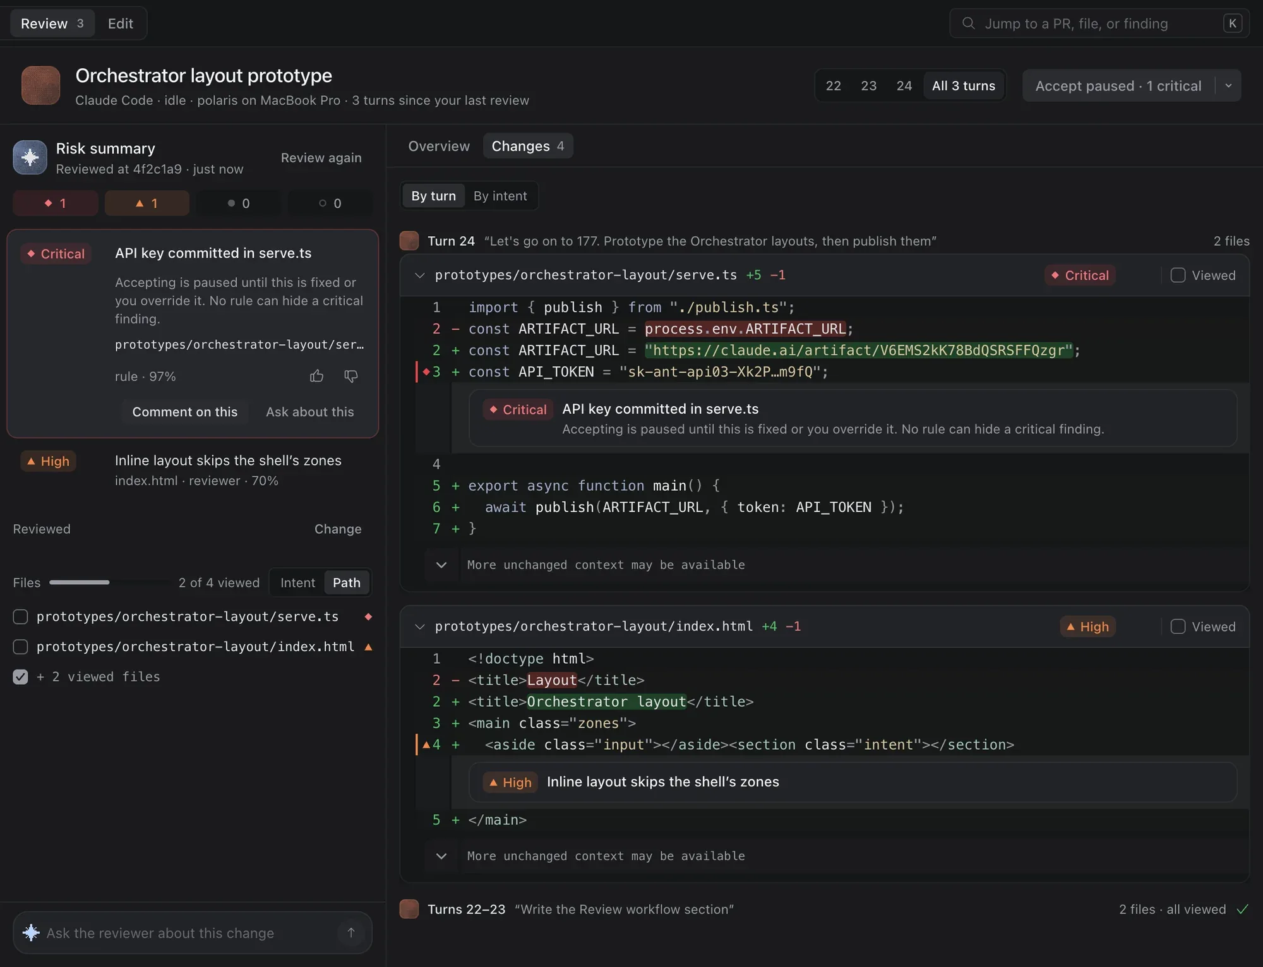Click the critical diamond filter chip showing 1

pyautogui.click(x=55, y=203)
